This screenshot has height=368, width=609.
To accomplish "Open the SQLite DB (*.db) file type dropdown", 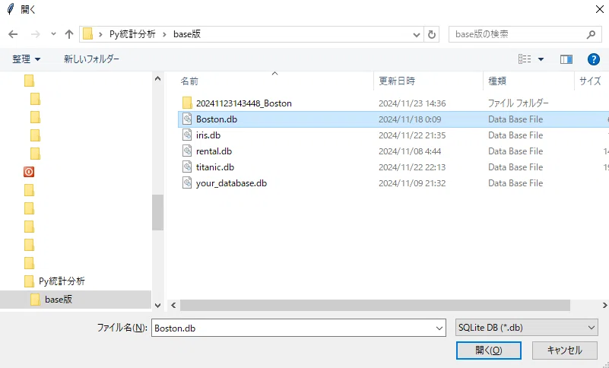I will tap(526, 328).
